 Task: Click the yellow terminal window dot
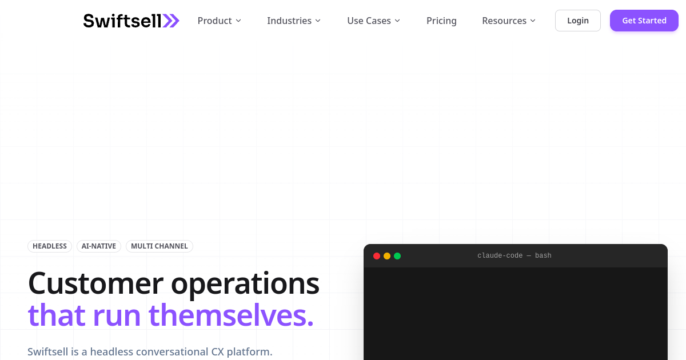click(387, 256)
